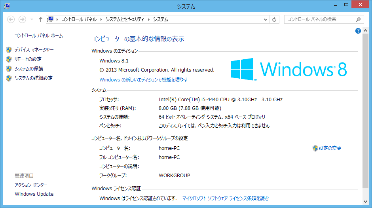Open address bar history dropdown
The image size is (372, 208).
tap(266, 19)
